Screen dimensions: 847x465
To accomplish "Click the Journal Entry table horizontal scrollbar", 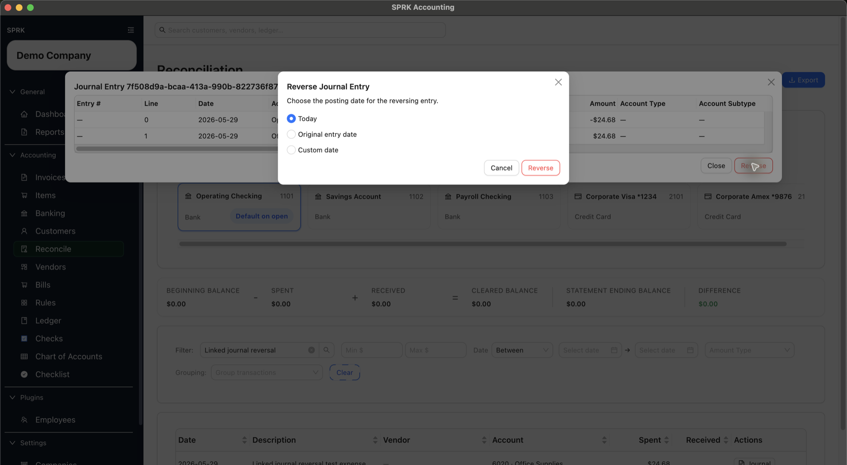I will pyautogui.click(x=177, y=149).
